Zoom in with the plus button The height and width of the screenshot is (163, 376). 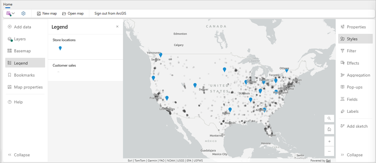pos(329,141)
